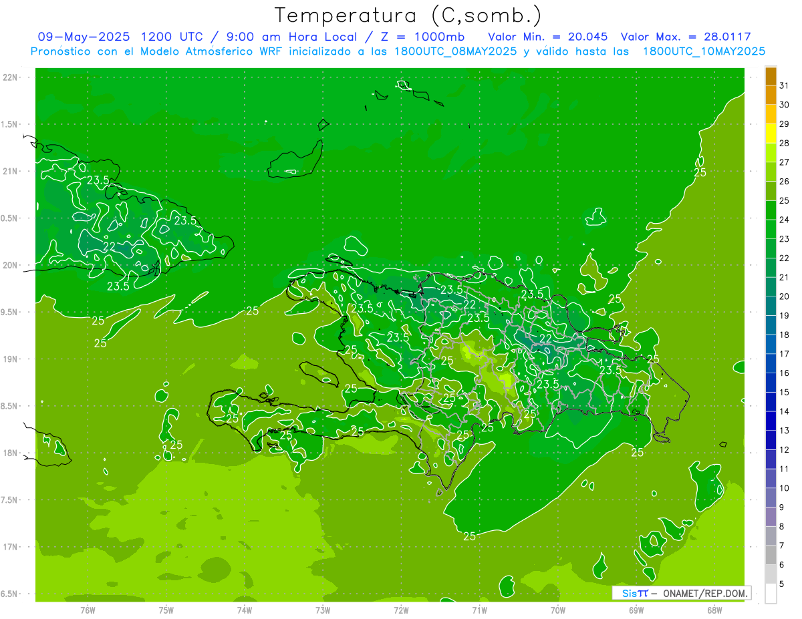Click the white swatch below legend value 5

[771, 594]
